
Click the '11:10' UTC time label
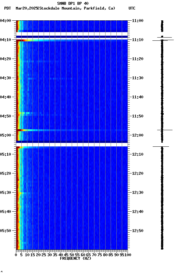[x=138, y=40]
